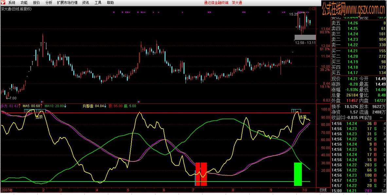This screenshot has width=387, height=195.
Task: Click the square panel icon above the K-line chart
Action: [314, 8]
